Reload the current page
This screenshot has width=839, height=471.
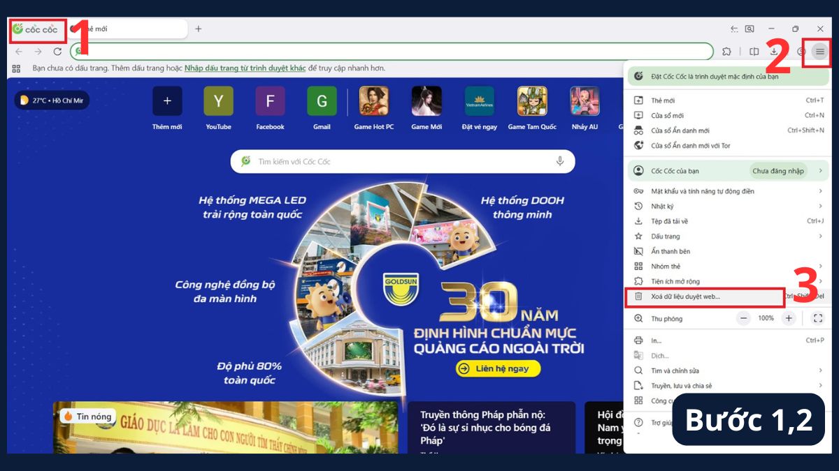(57, 52)
